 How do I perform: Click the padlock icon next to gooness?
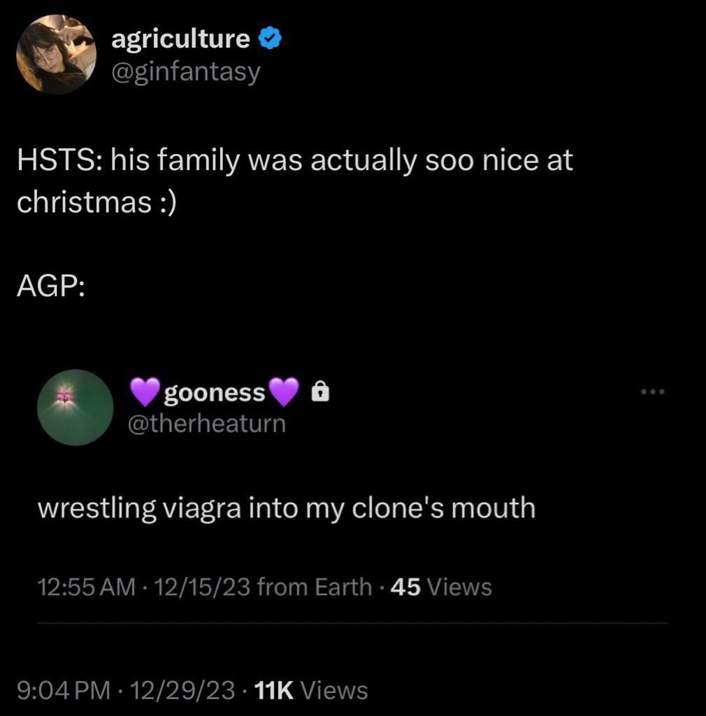coord(318,394)
